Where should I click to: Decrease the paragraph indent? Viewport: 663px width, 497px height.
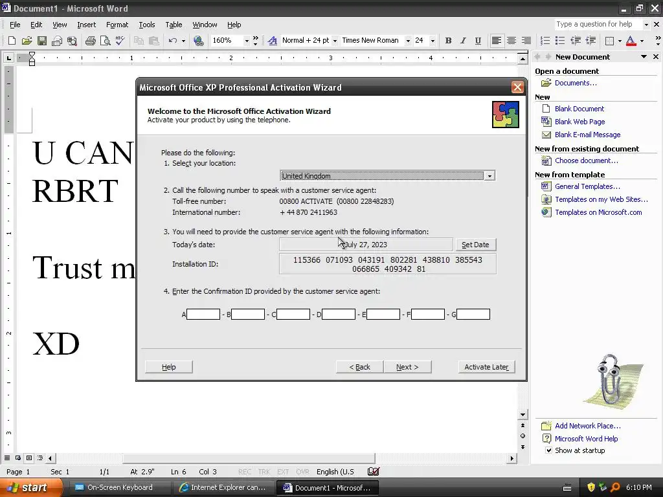click(576, 41)
